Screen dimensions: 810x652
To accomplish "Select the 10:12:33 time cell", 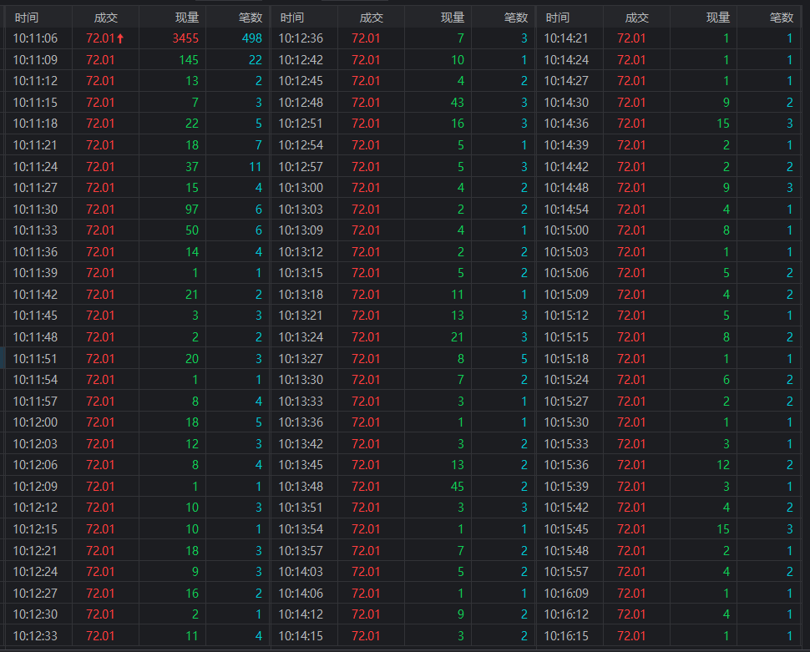I will 35,636.
